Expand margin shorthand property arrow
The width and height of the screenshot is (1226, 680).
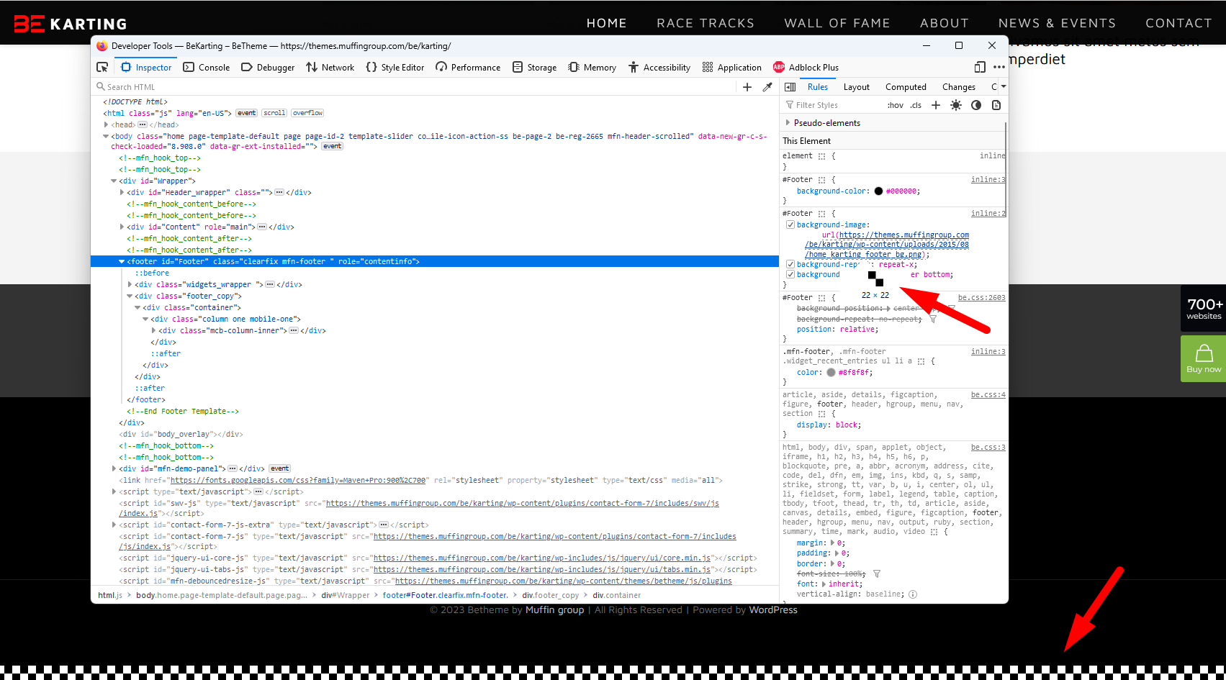pos(833,543)
